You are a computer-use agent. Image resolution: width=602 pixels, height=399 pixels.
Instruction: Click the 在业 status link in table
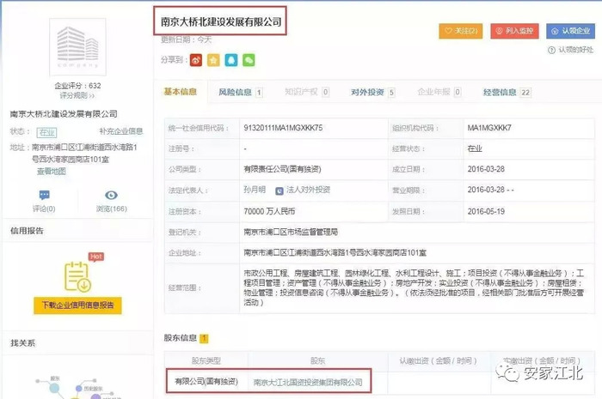[475, 148]
